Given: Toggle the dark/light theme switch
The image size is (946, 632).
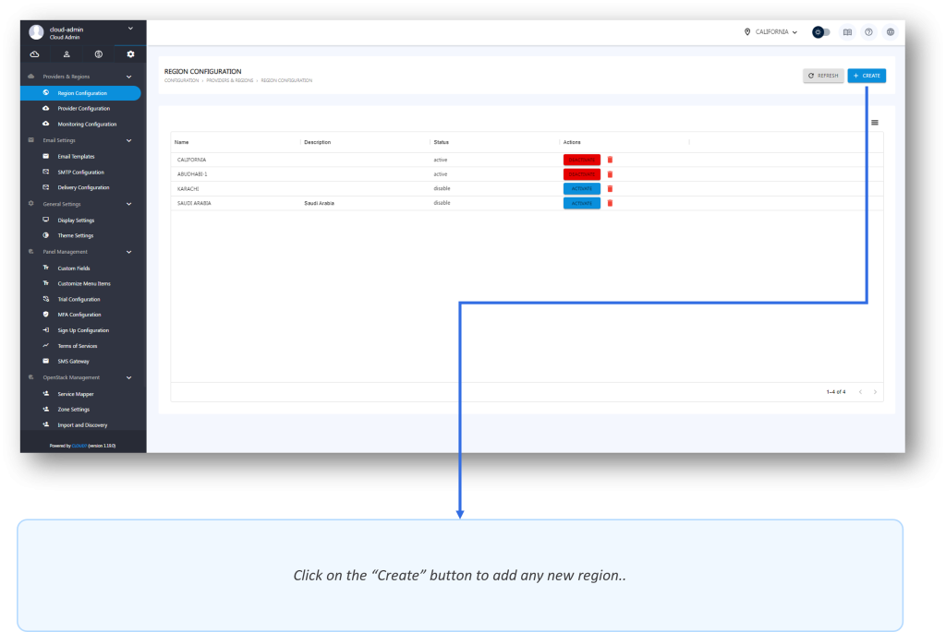Looking at the screenshot, I should [821, 32].
